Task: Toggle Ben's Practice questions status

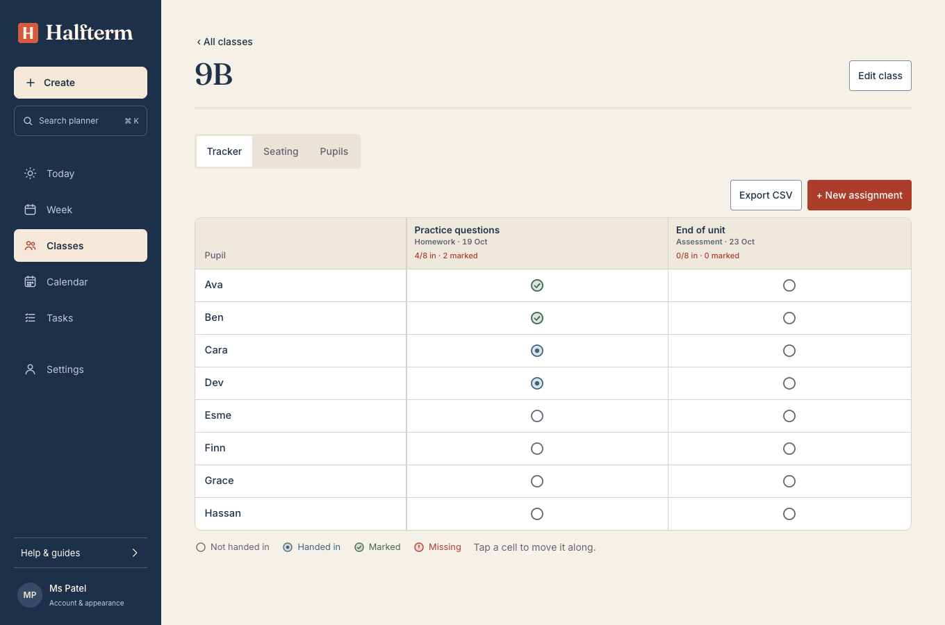Action: point(537,318)
